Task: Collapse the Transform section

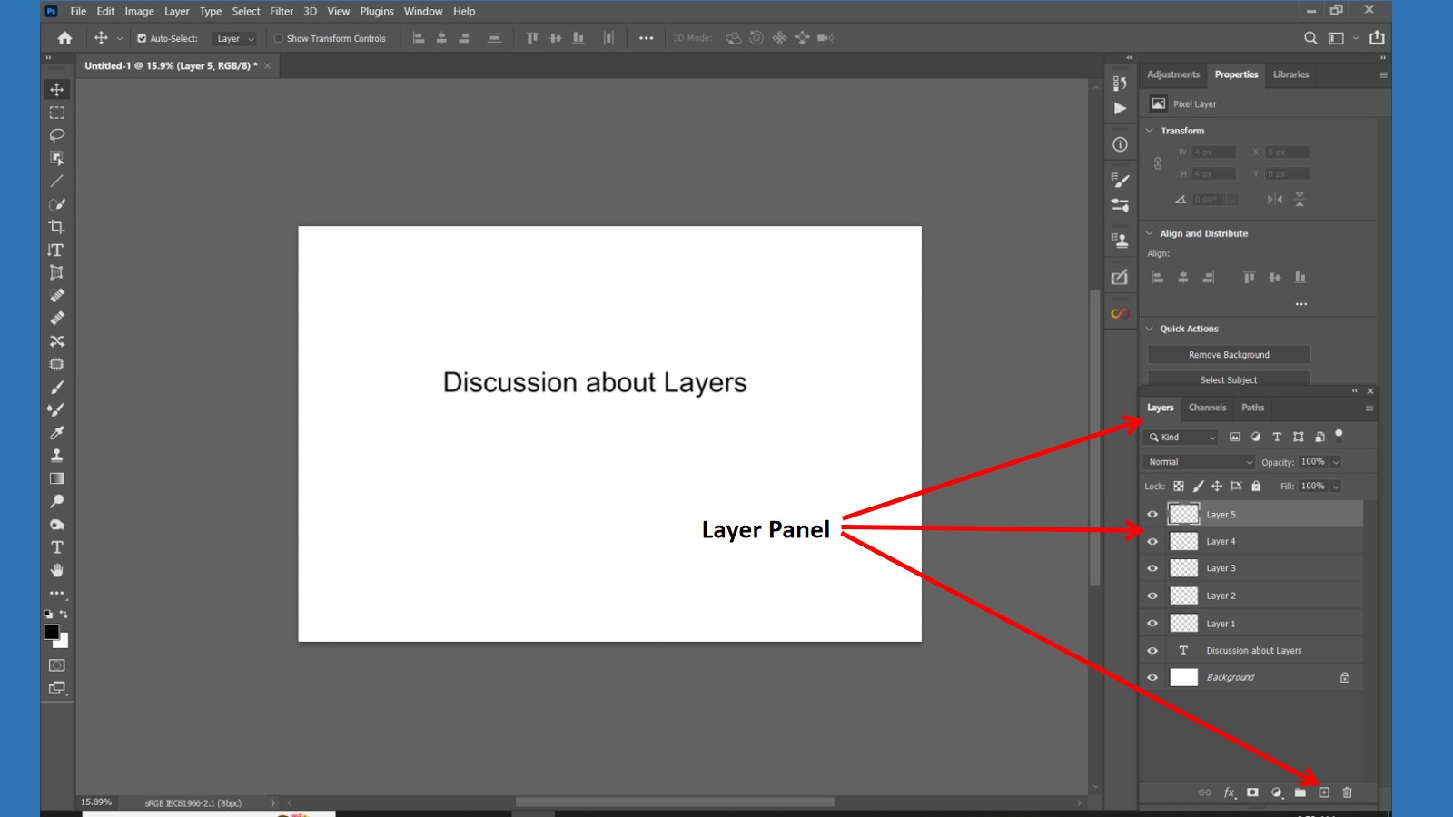Action: click(x=1149, y=131)
